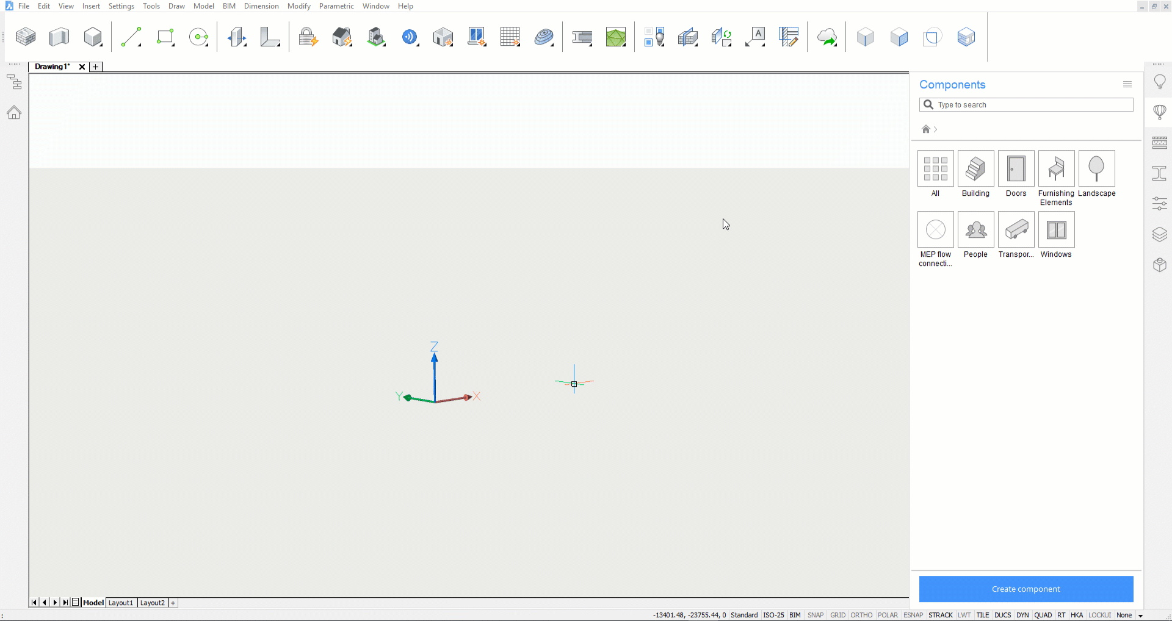Click the Tips lightbulb sidebar icon
The width and height of the screenshot is (1172, 621).
(1160, 82)
